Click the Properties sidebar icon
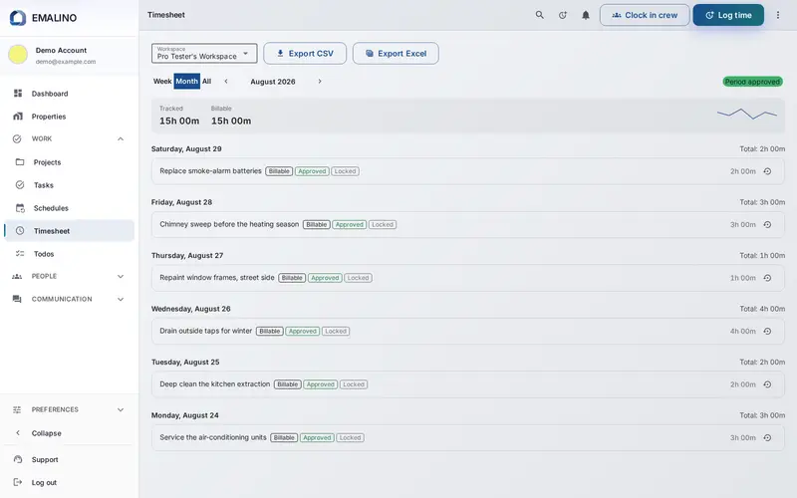 pyautogui.click(x=18, y=116)
